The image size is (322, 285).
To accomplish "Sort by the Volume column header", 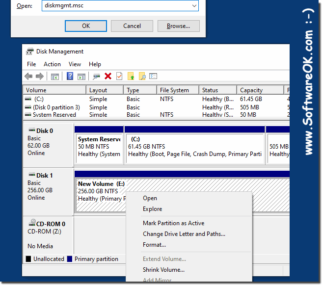I will coord(54,90).
